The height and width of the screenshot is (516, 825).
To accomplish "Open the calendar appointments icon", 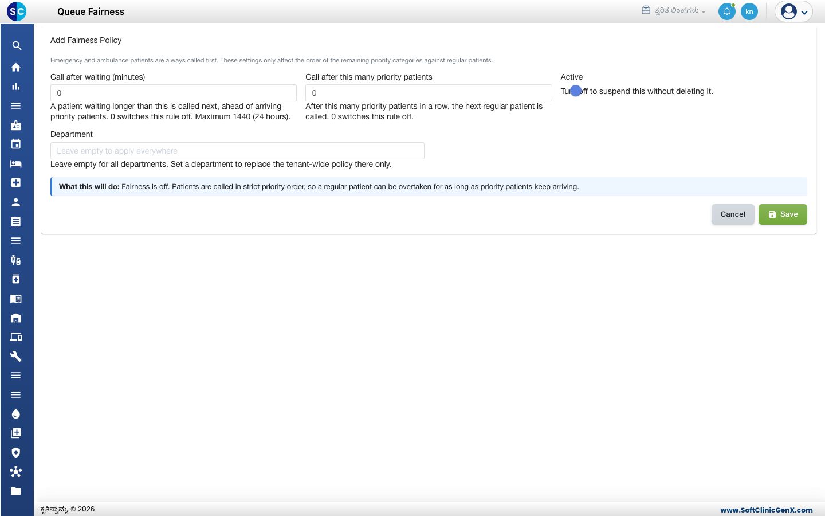I will pos(16,144).
